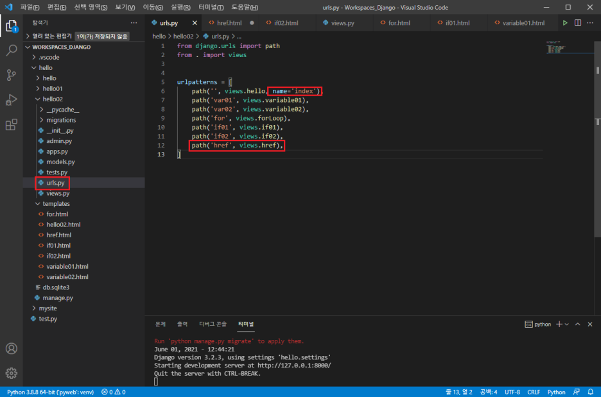This screenshot has height=397, width=601.
Task: Split the editor to the right
Action: pyautogui.click(x=578, y=23)
